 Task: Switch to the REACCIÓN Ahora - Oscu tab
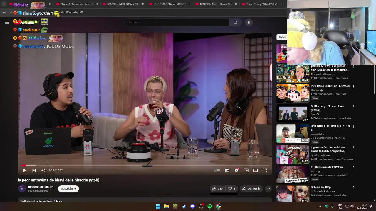click(x=216, y=4)
